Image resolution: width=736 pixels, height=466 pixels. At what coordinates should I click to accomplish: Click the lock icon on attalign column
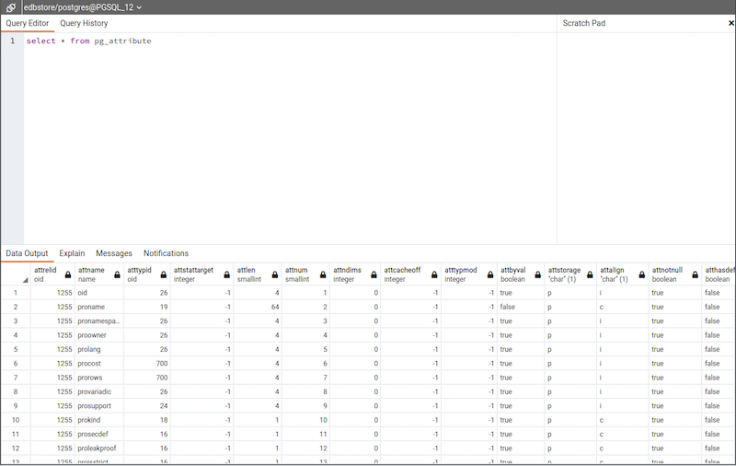pos(641,274)
